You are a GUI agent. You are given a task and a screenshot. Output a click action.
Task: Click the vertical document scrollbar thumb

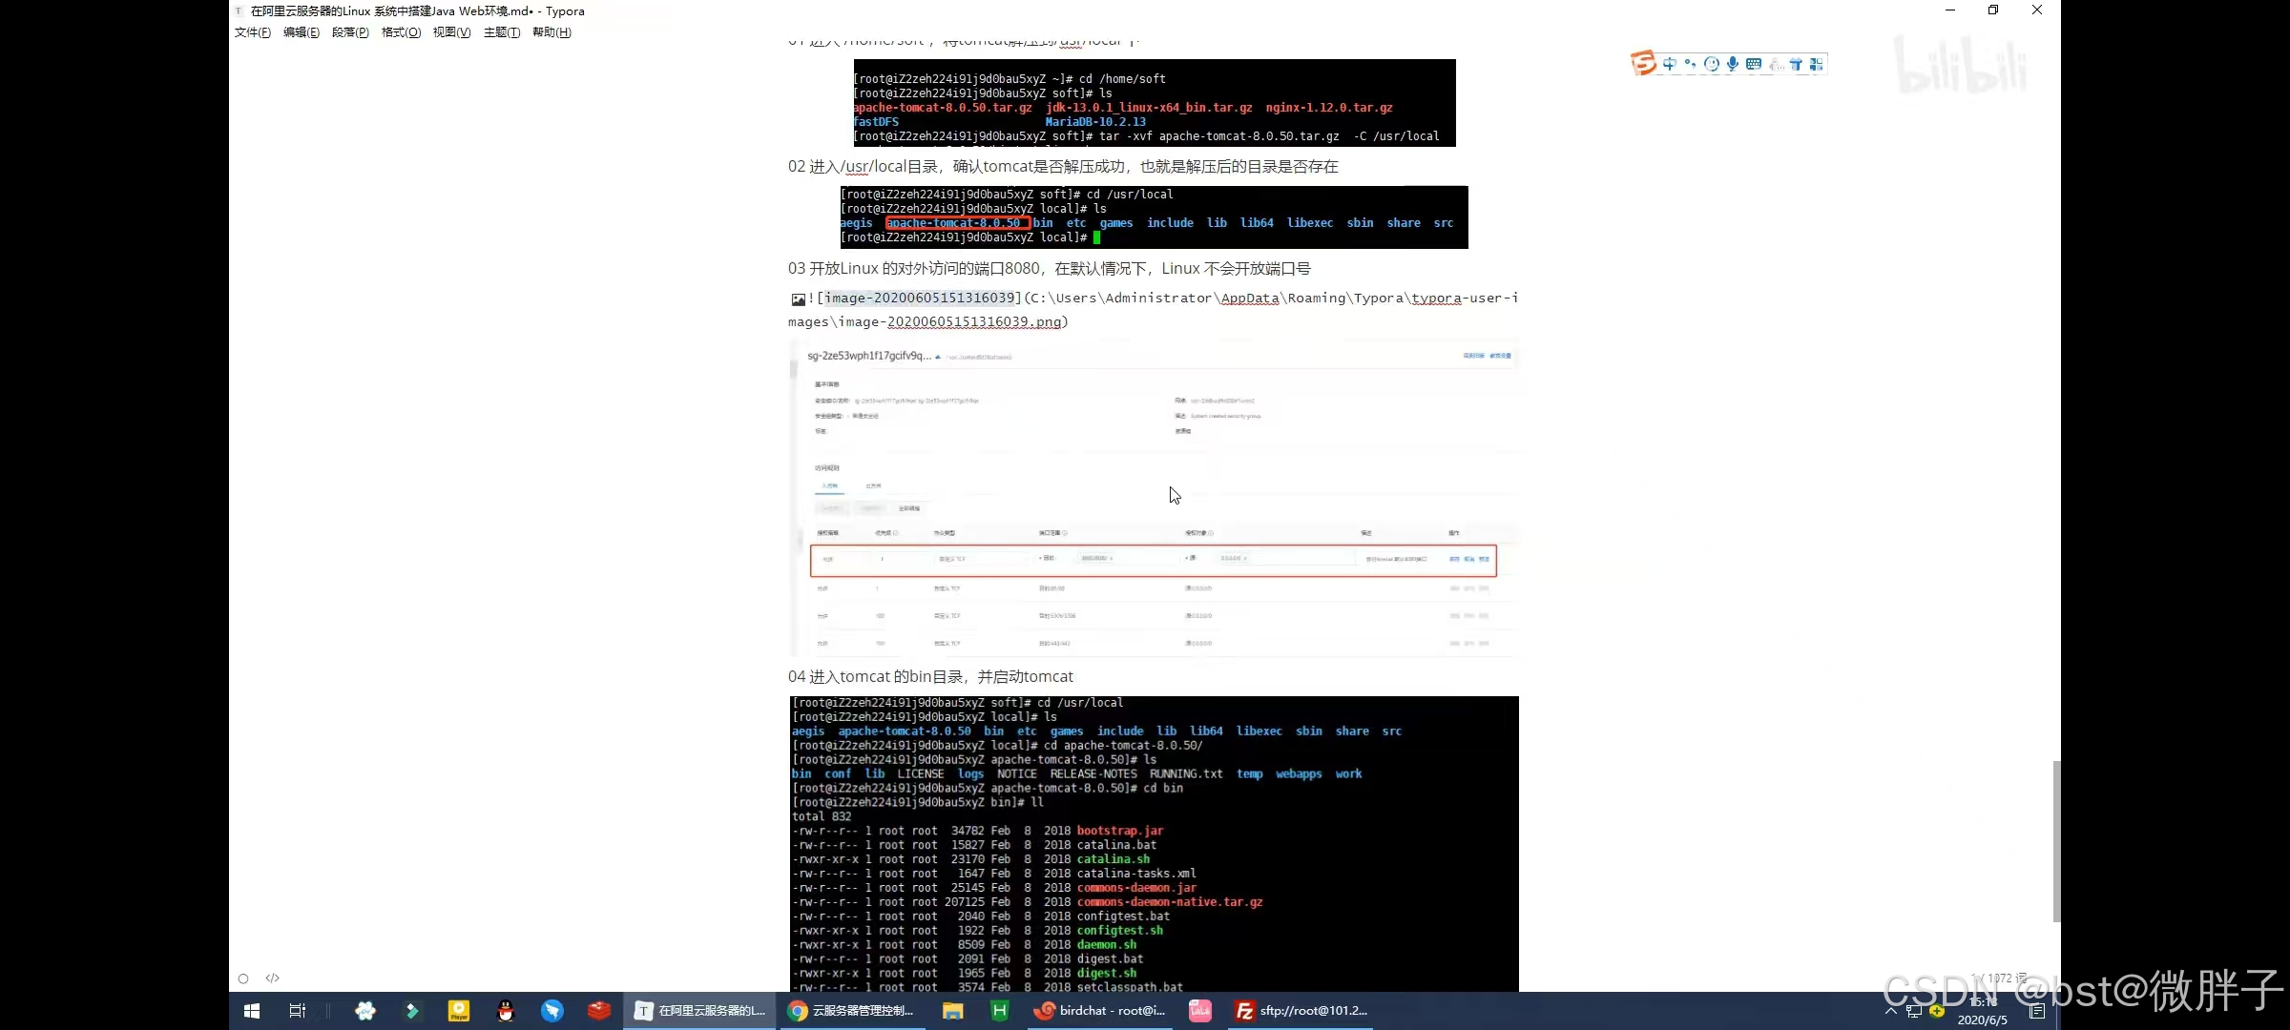(x=2056, y=839)
